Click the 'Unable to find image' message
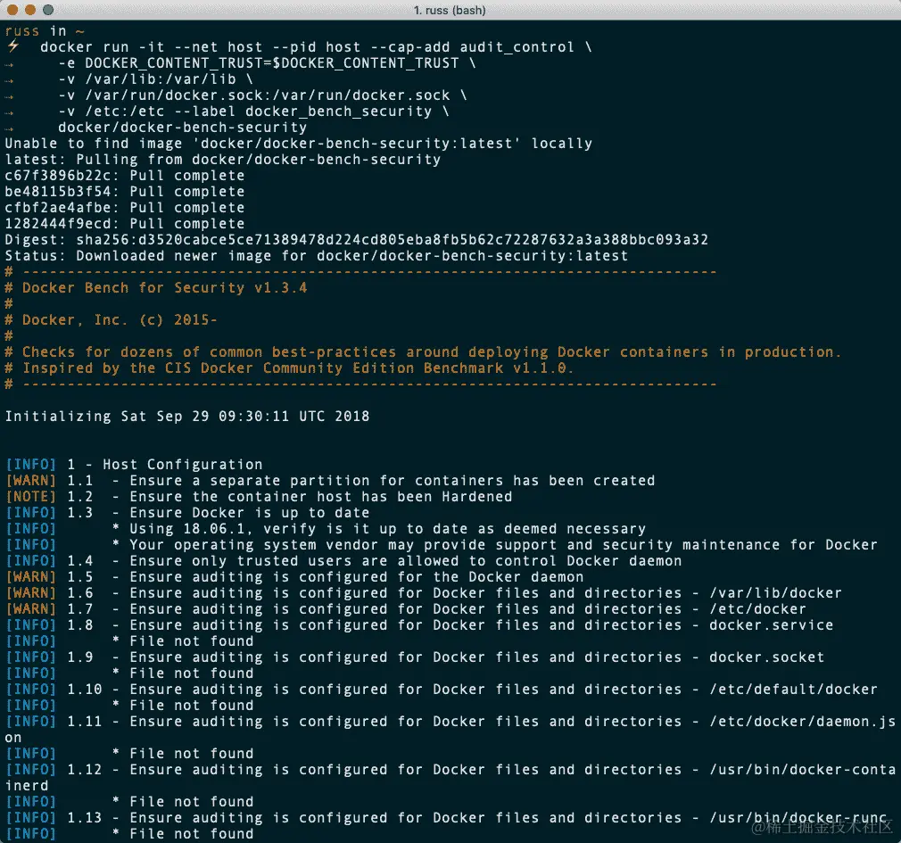The width and height of the screenshot is (901, 843). click(x=298, y=144)
